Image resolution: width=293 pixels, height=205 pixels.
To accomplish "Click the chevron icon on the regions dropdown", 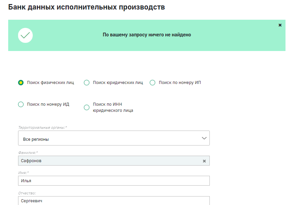I will tap(204, 138).
